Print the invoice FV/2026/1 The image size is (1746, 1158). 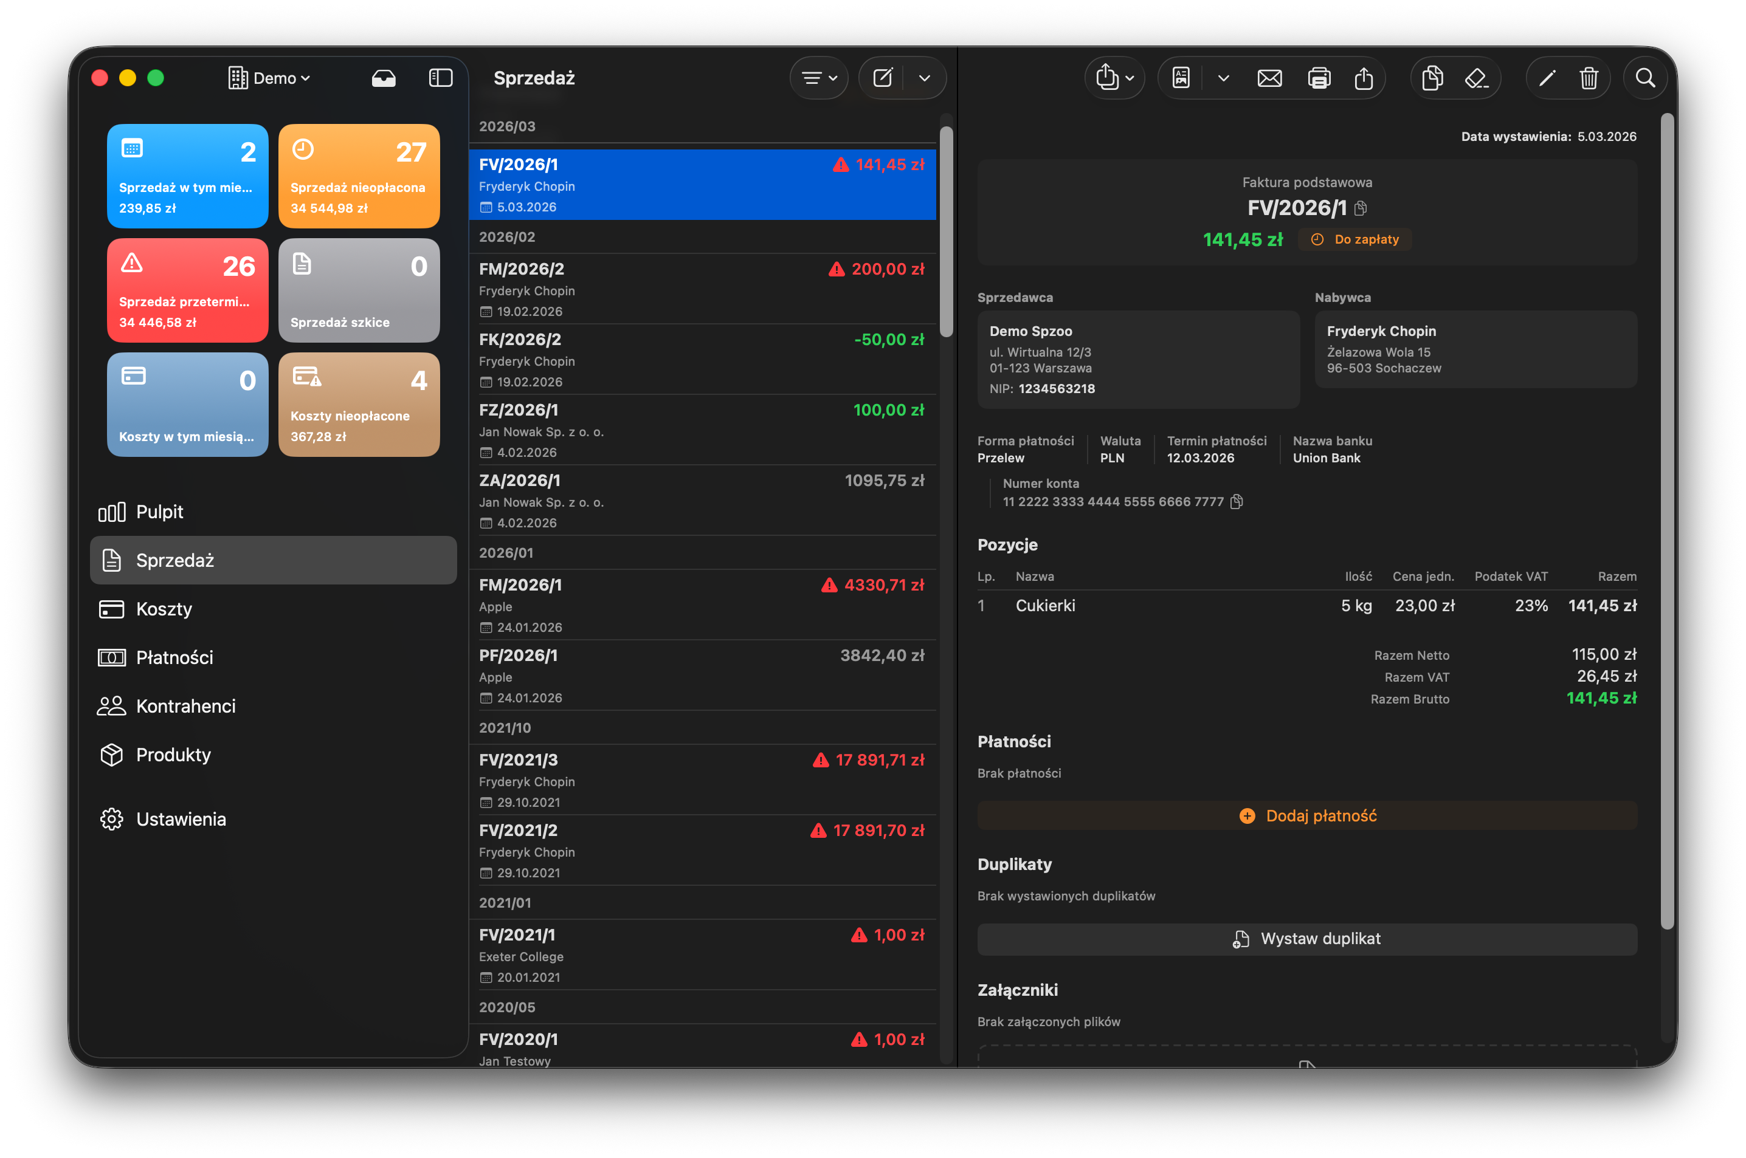pos(1320,78)
